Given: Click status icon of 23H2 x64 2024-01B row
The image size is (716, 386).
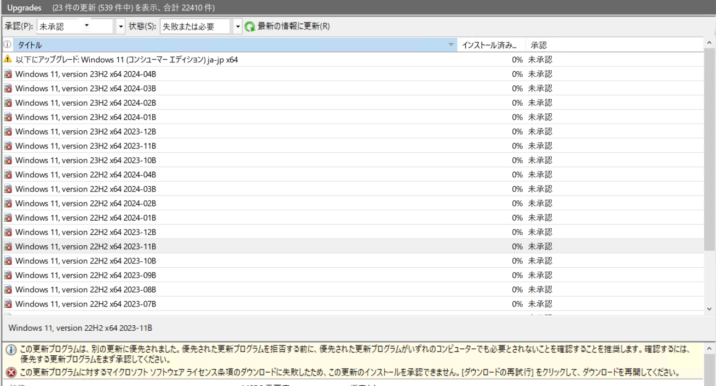Looking at the screenshot, I should 8,117.
